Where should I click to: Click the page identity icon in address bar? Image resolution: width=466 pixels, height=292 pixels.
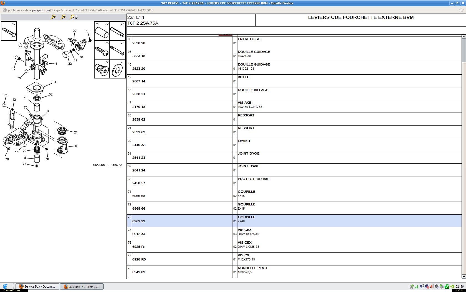point(4,10)
